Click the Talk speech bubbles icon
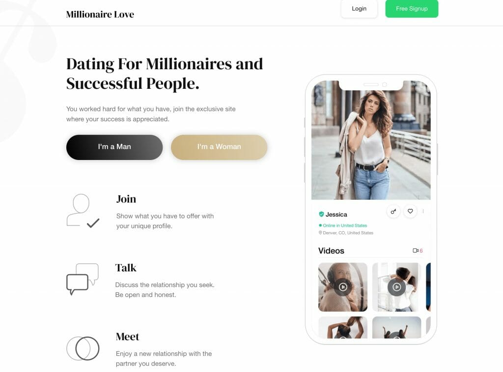 pos(83,279)
